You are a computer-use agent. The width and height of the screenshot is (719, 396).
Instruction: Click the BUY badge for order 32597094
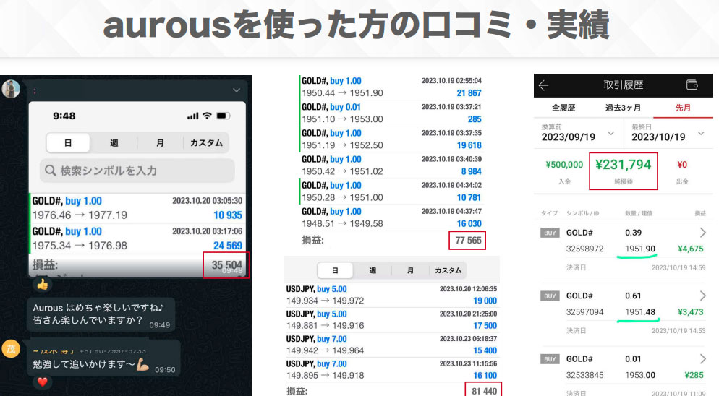click(x=550, y=296)
